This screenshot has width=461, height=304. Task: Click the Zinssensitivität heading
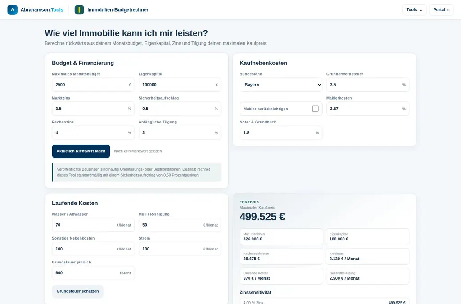click(x=256, y=293)
